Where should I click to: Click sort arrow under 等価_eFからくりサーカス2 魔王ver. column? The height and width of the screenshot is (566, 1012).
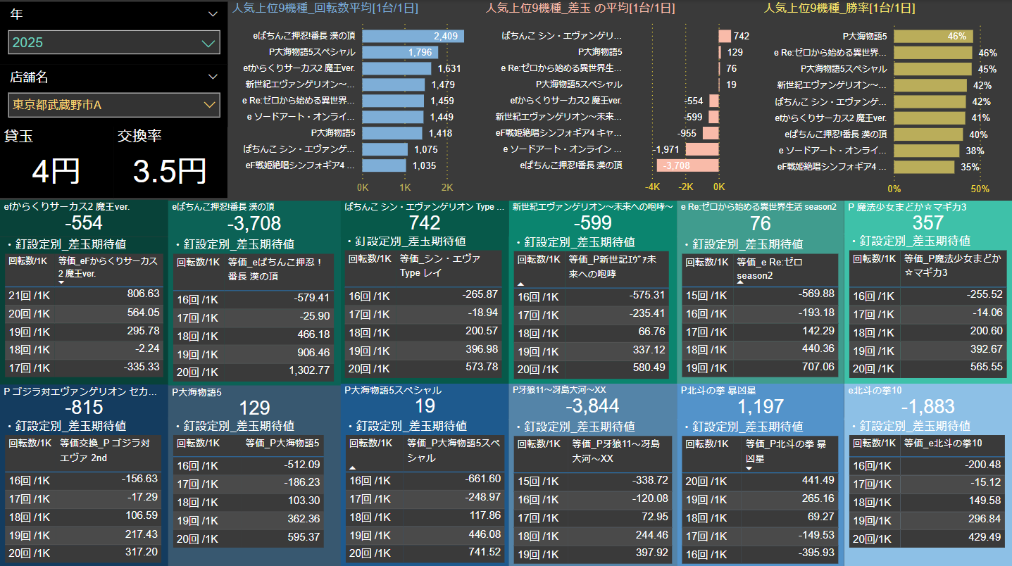click(x=62, y=283)
